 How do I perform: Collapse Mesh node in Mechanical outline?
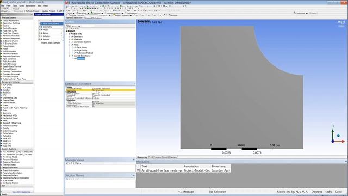point(70,45)
